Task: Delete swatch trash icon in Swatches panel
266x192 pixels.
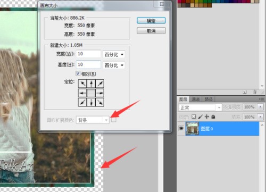Action: tap(255, 92)
